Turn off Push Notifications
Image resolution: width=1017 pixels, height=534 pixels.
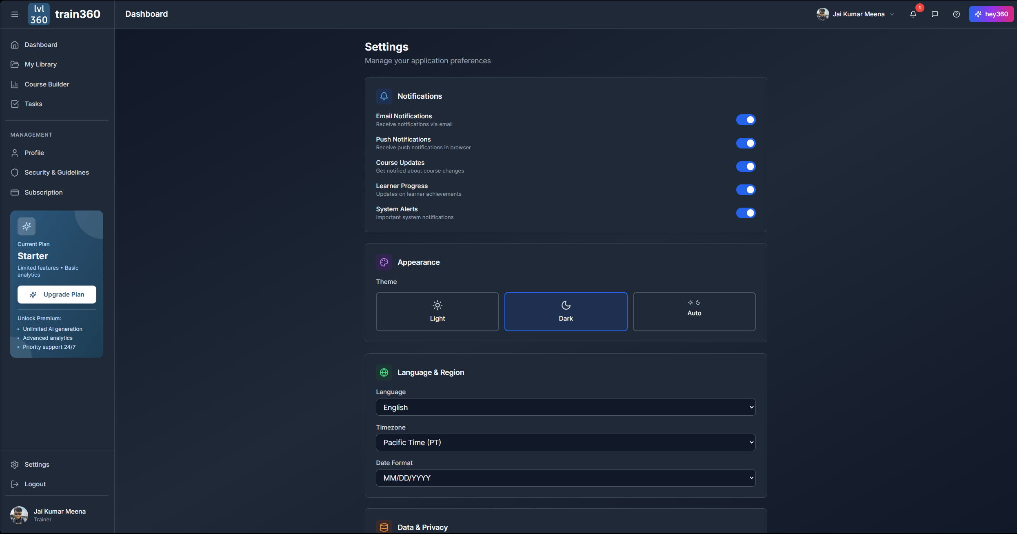[746, 143]
